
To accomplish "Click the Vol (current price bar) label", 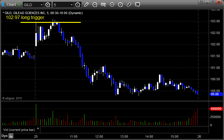I will tap(19, 130).
